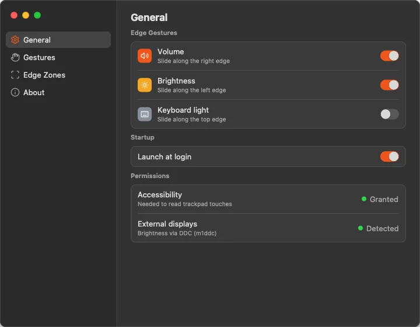Viewport: 420px width, 327px height.
Task: Close the window with red button
Action: [x=14, y=15]
